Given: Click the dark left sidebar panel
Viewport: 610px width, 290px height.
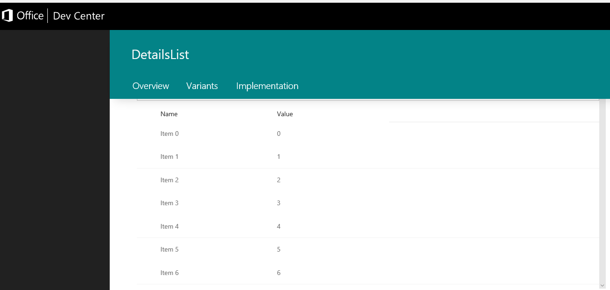Looking at the screenshot, I should point(54,187).
